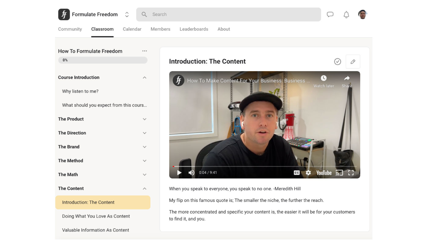Add video to Watch later

tap(324, 81)
